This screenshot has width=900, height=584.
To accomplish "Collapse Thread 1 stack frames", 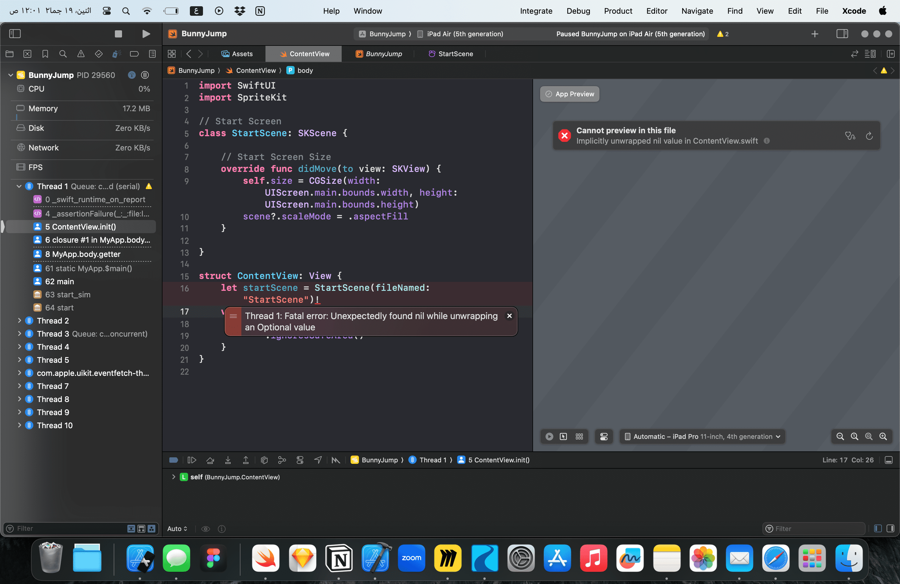I will click(19, 186).
